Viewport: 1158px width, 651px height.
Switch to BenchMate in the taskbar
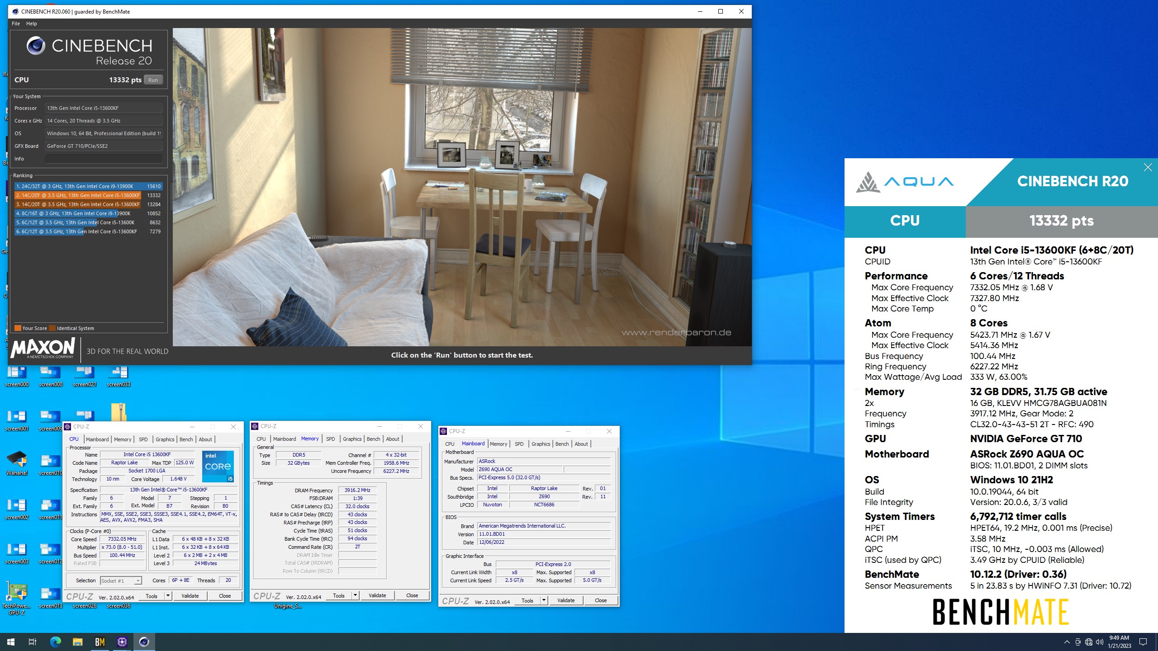tap(100, 642)
